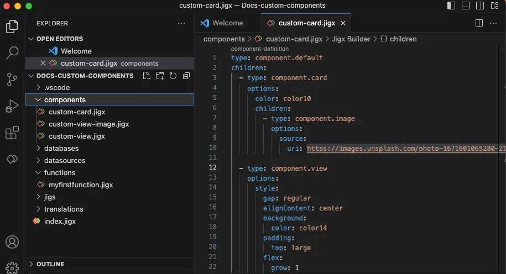Place cursor on 'grow: 1' line

point(285,268)
